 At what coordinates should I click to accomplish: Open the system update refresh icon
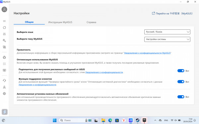tap(4, 47)
